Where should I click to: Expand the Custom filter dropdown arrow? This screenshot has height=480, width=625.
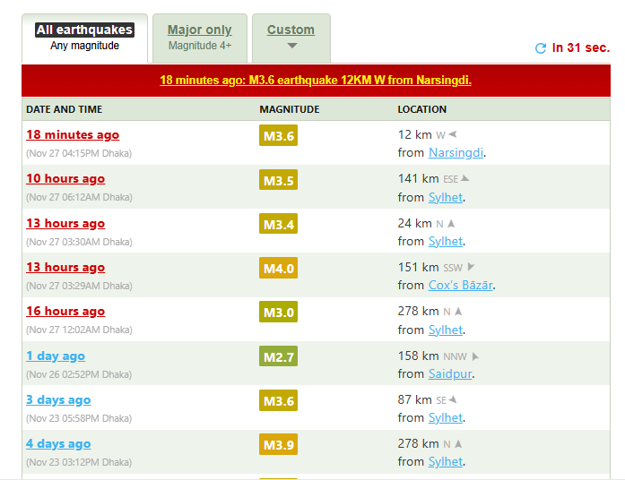pyautogui.click(x=291, y=47)
